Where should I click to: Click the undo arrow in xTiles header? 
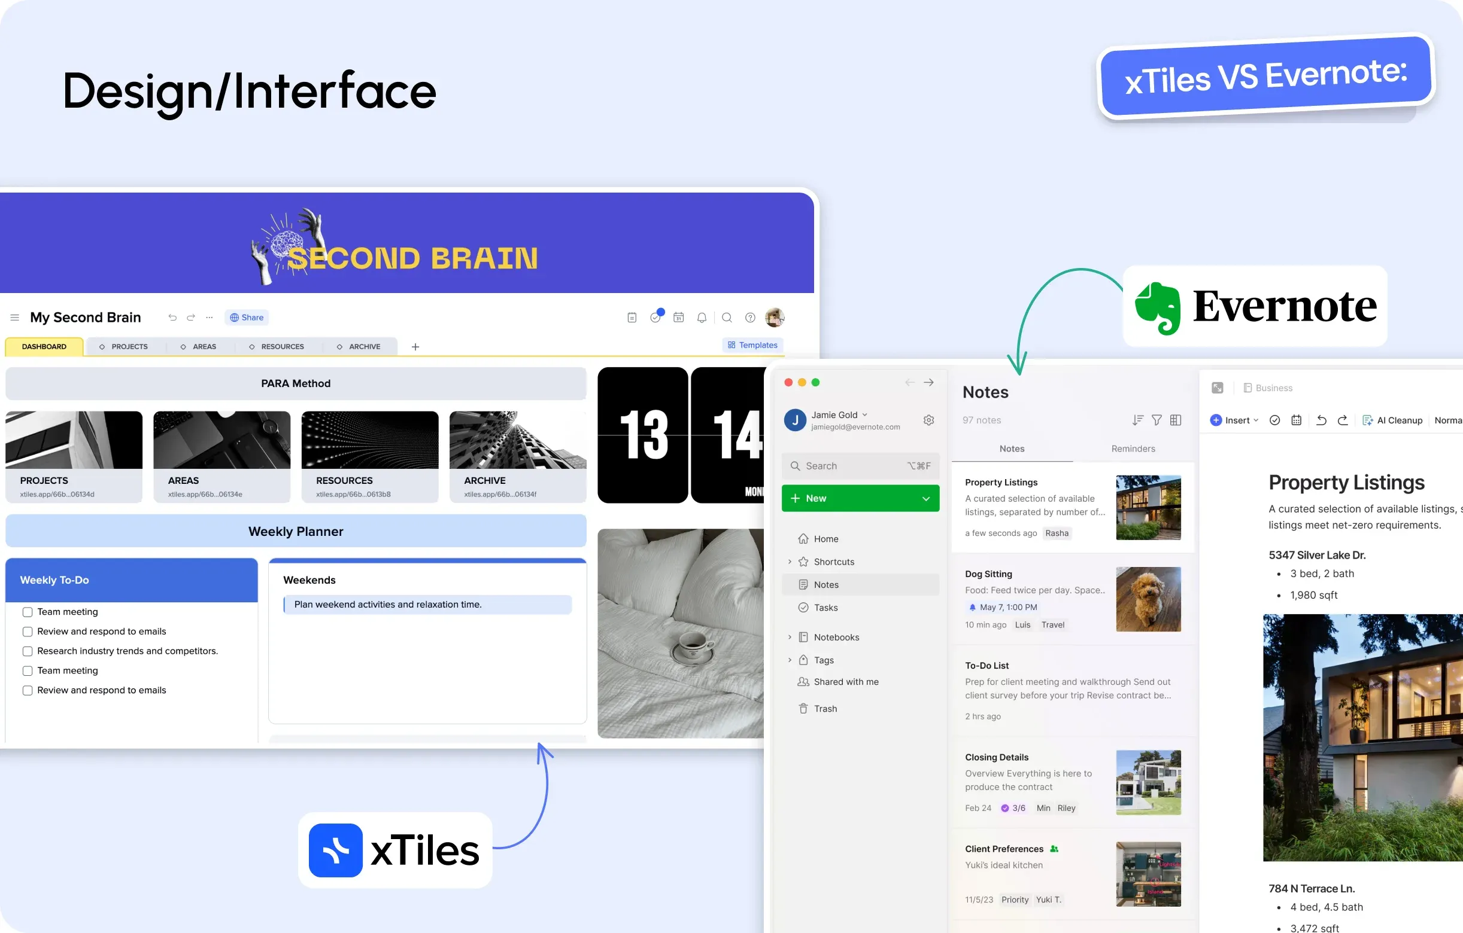tap(172, 318)
